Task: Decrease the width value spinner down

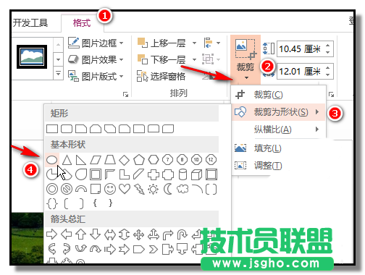Action: click(x=327, y=75)
